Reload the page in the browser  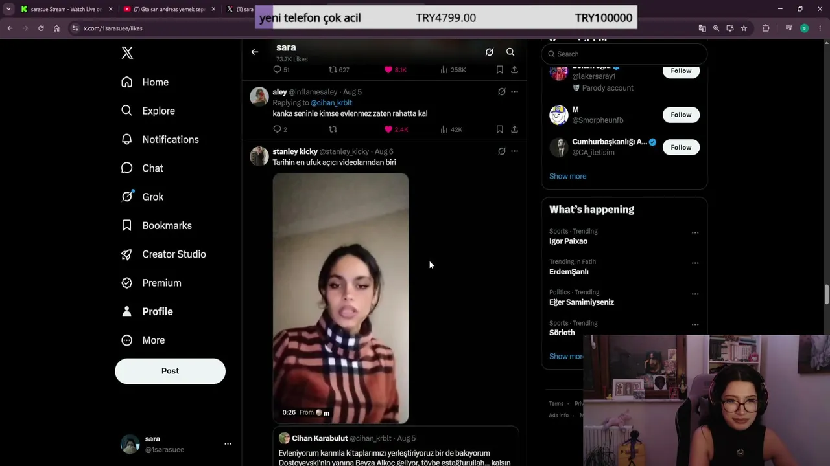(x=41, y=28)
